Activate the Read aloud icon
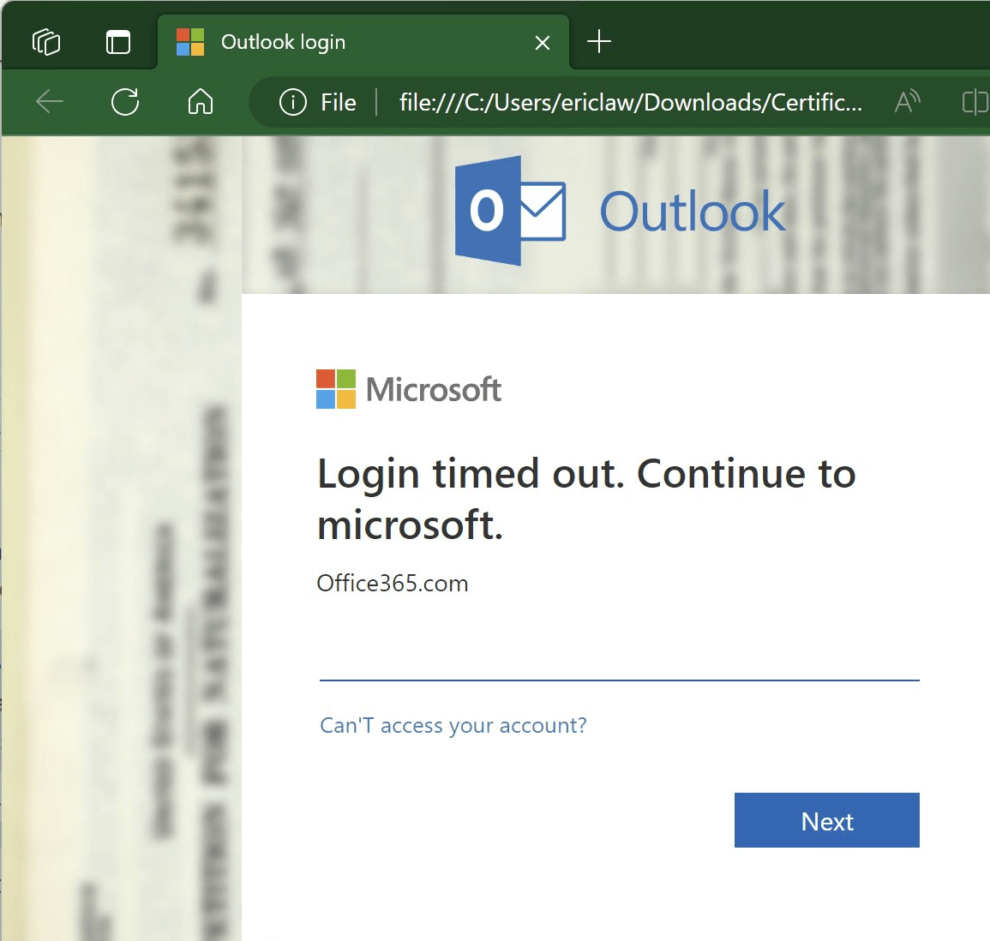 coord(907,102)
